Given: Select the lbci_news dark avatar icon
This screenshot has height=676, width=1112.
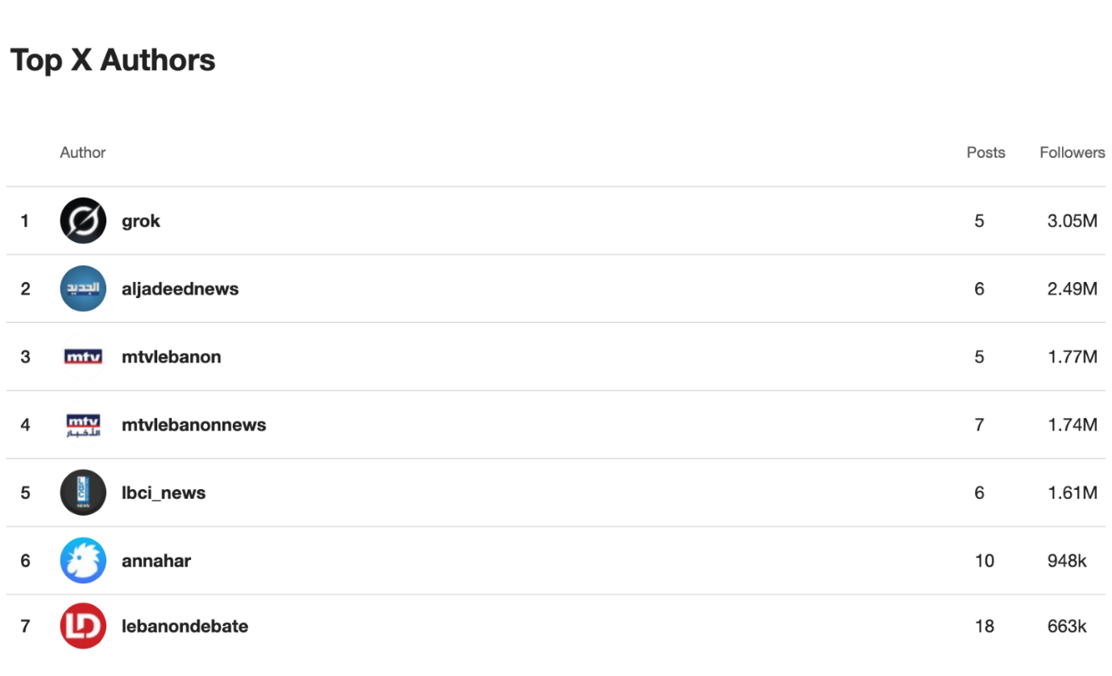Looking at the screenshot, I should pyautogui.click(x=83, y=492).
